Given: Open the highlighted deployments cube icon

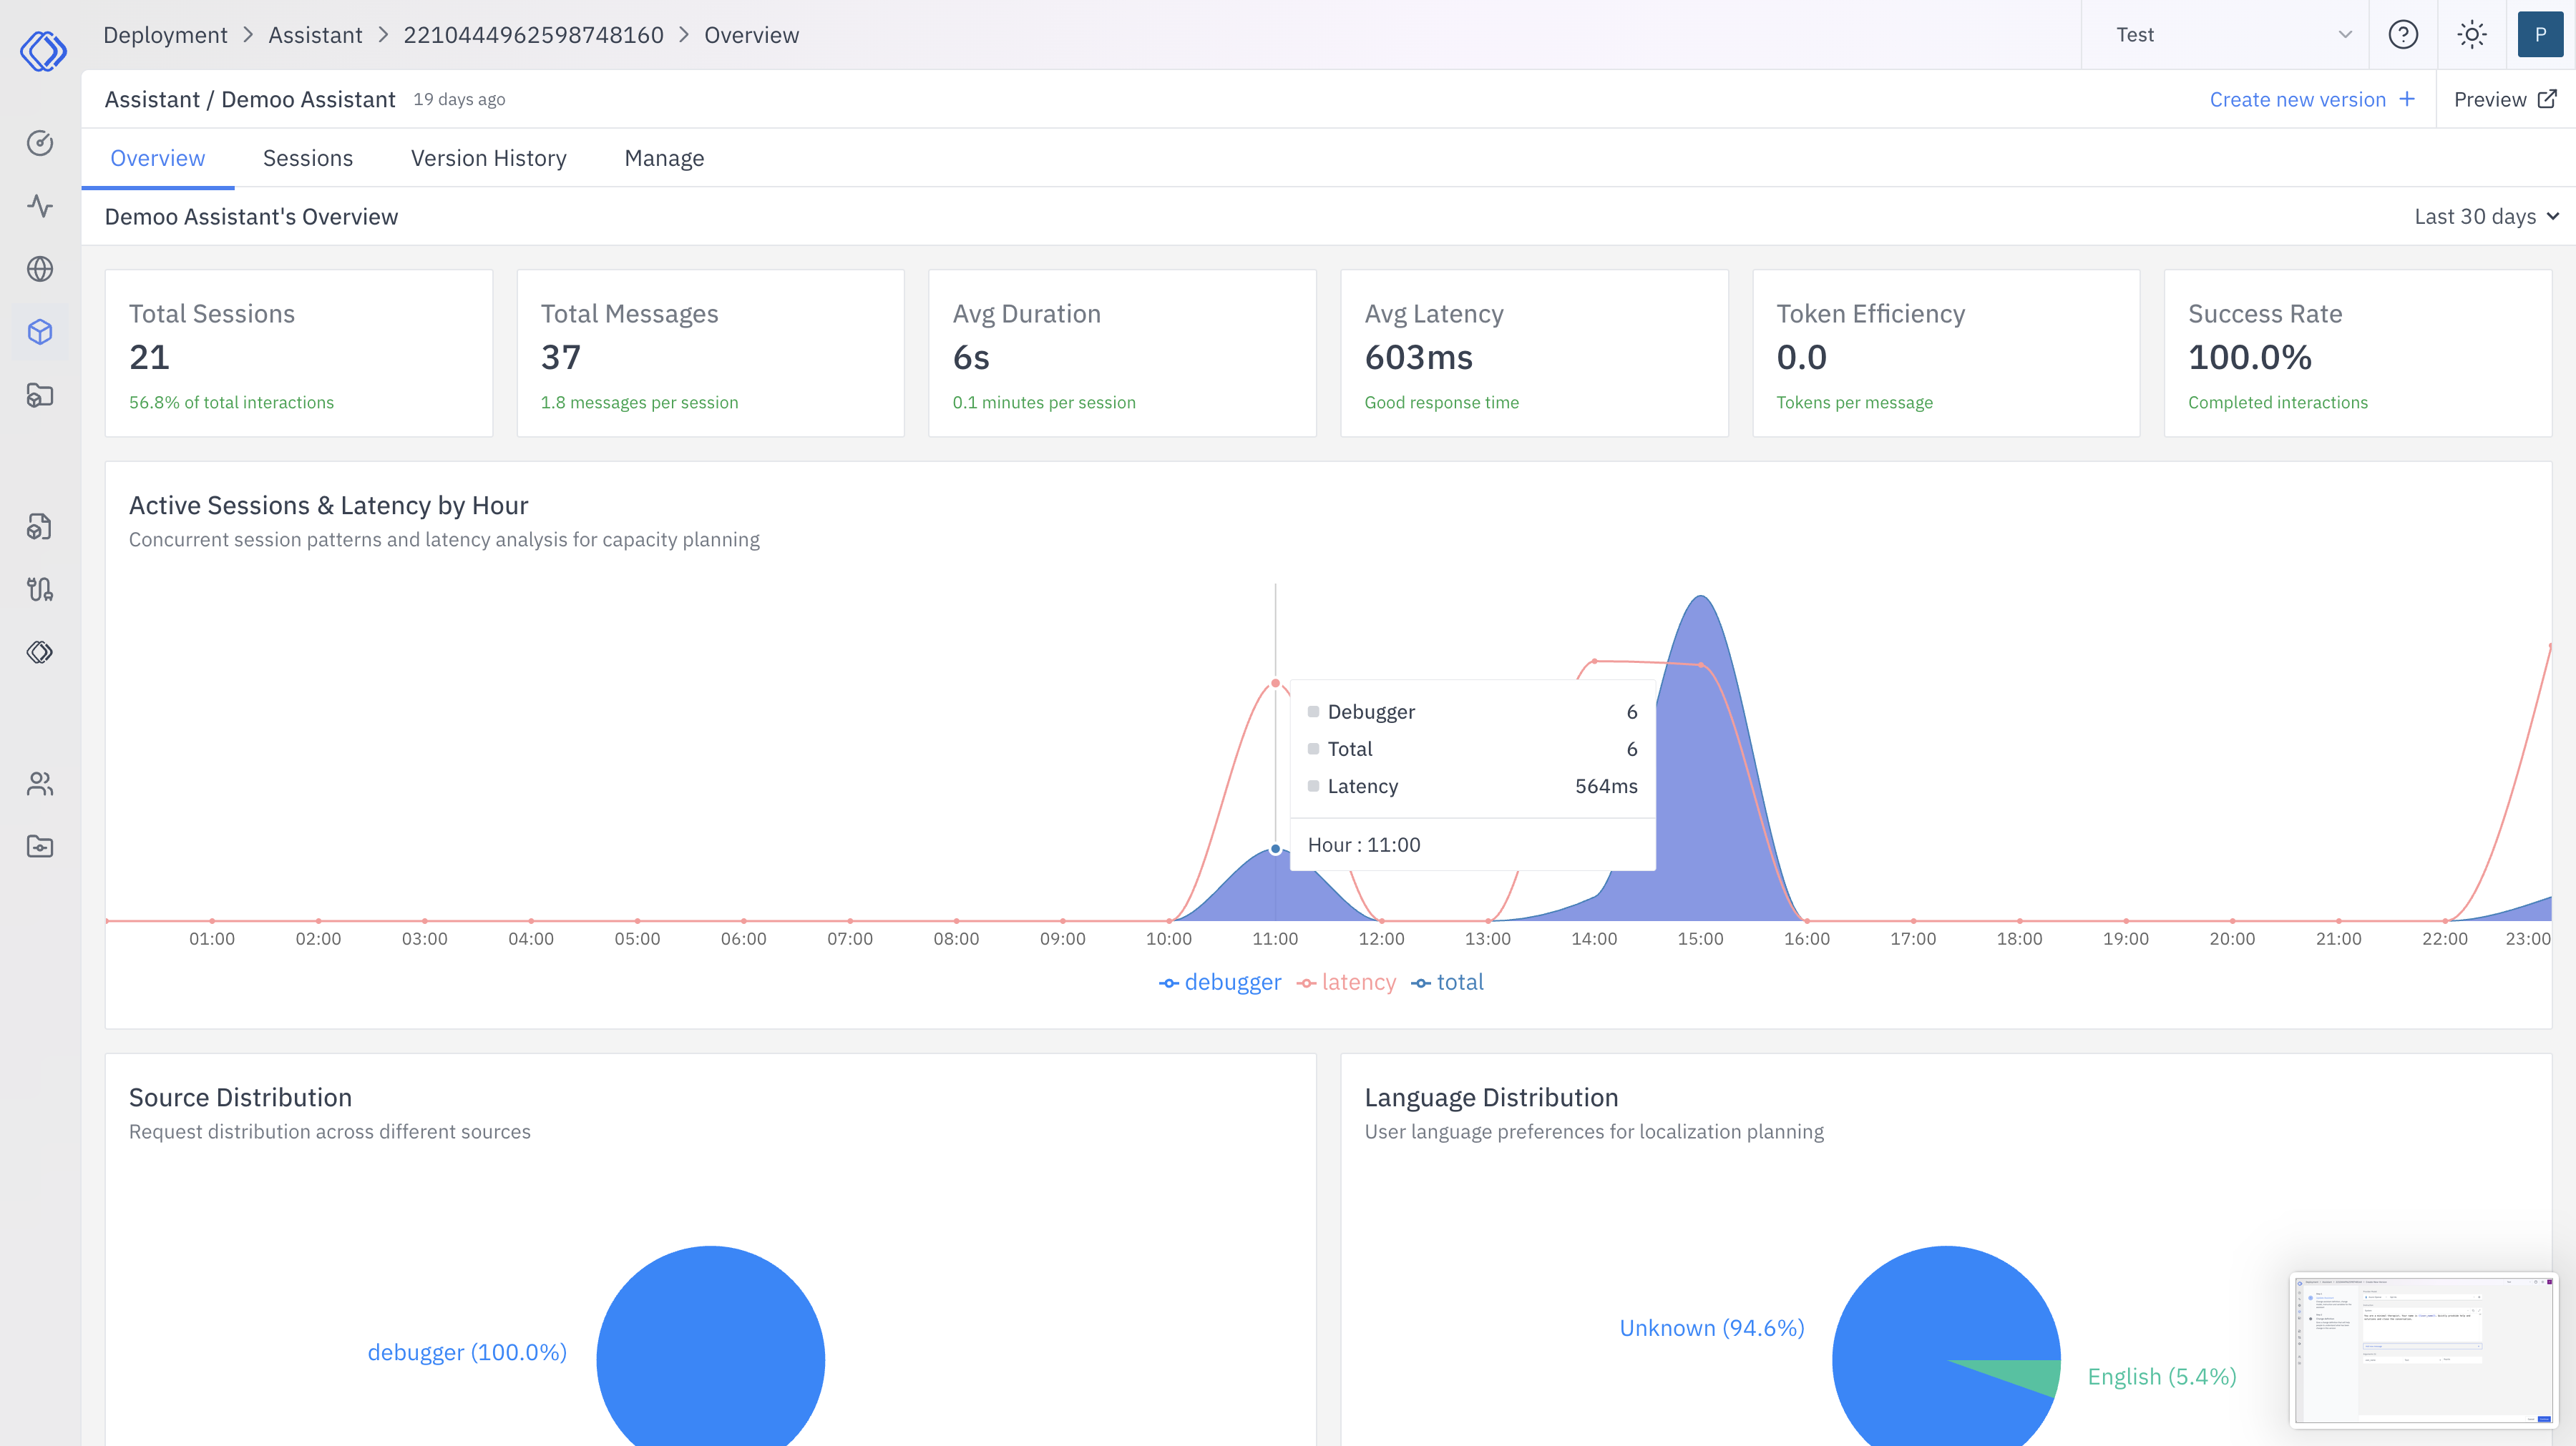Looking at the screenshot, I should pos(40,331).
